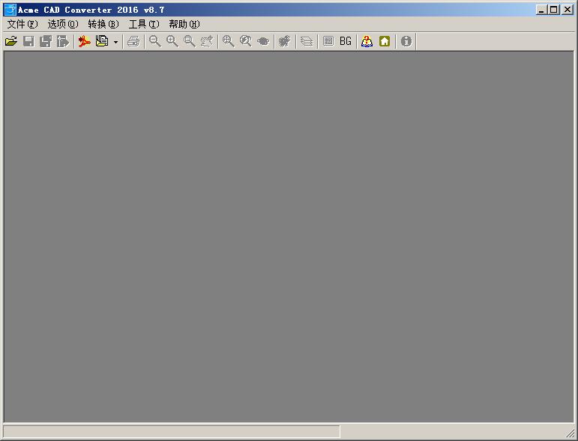The width and height of the screenshot is (578, 441).
Task: Click the export arrow toolbar icon
Action: [63, 41]
